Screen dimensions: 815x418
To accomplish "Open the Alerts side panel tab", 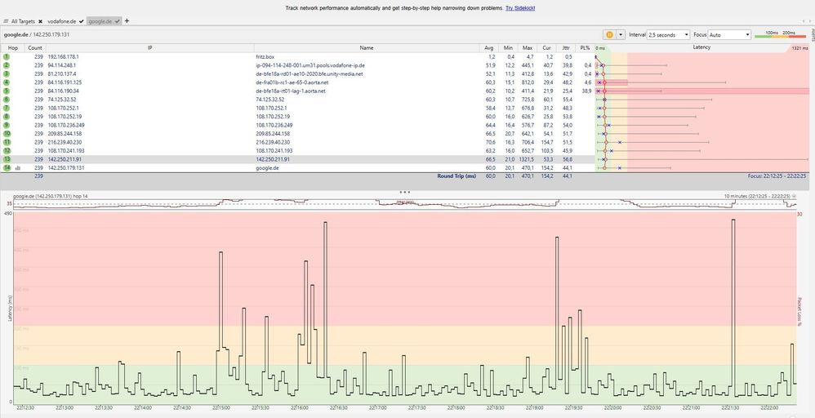I will pyautogui.click(x=812, y=33).
